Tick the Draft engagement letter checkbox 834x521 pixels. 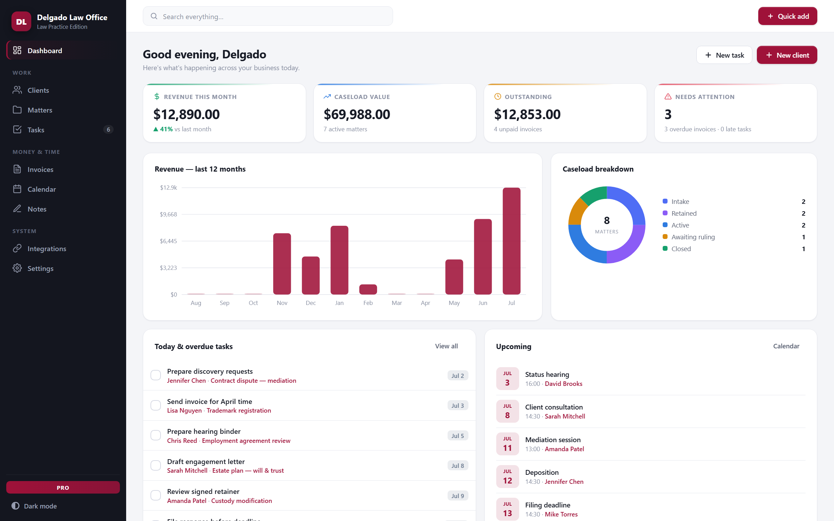tap(156, 465)
